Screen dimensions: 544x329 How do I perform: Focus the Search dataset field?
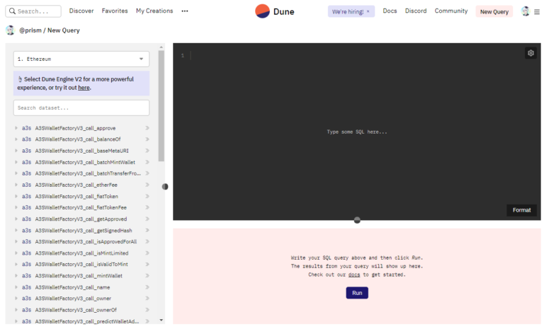click(x=81, y=108)
